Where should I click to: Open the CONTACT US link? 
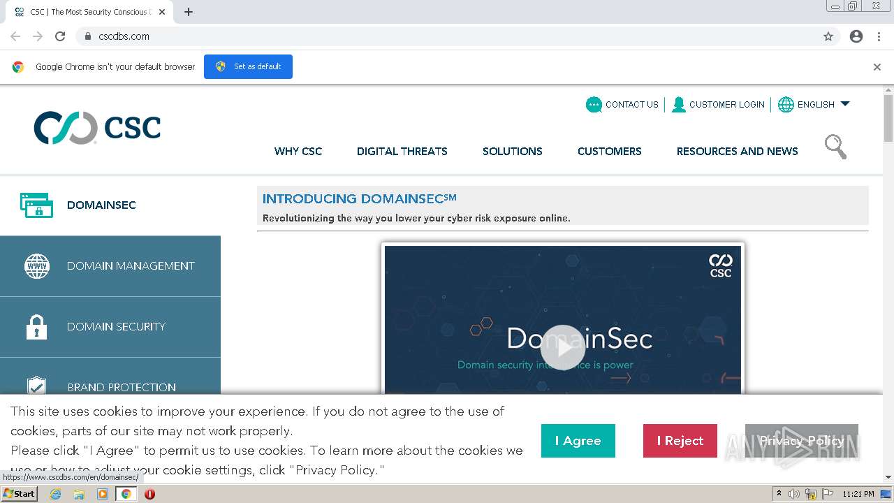coord(632,105)
